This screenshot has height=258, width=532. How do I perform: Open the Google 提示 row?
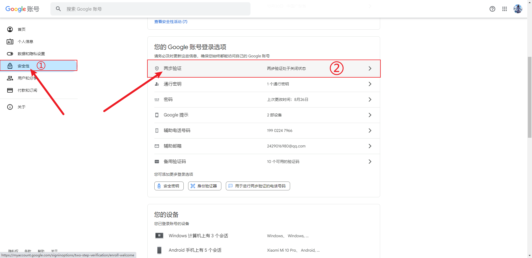[x=264, y=115]
